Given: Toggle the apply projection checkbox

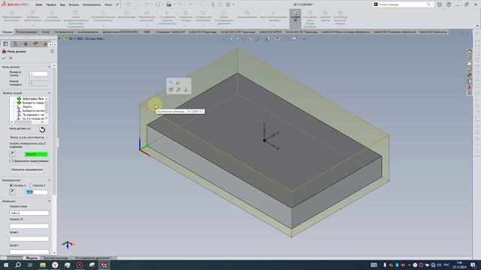Looking at the screenshot, I should pyautogui.click(x=11, y=160).
